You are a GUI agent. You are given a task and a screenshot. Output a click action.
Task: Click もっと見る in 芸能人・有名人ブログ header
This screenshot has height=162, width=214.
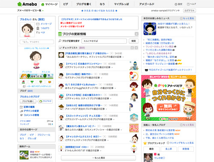[x=187, y=125]
